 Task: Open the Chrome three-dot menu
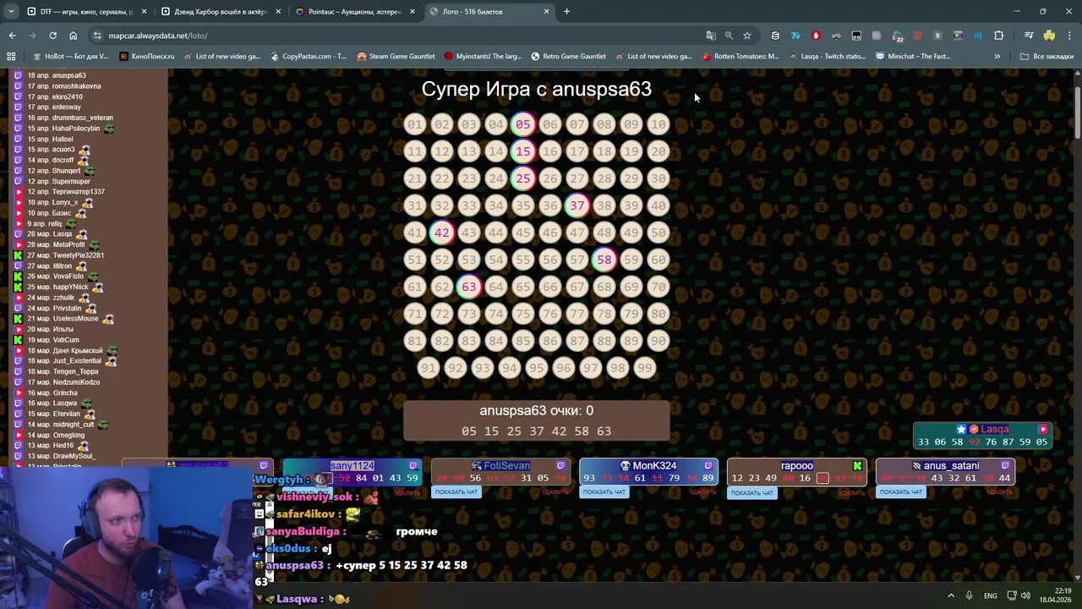(1069, 36)
